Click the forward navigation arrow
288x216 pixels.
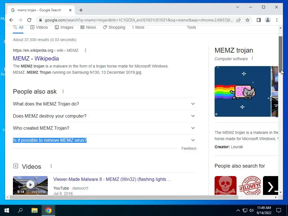pyautogui.click(x=20, y=20)
